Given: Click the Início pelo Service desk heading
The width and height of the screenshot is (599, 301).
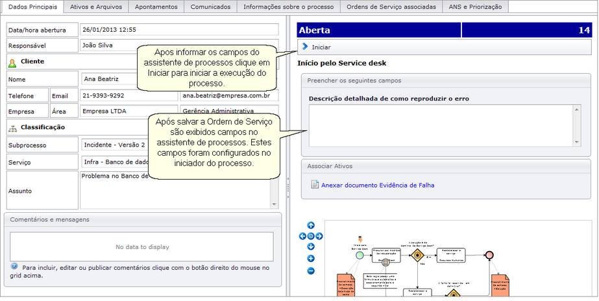Looking at the screenshot, I should click(x=342, y=64).
